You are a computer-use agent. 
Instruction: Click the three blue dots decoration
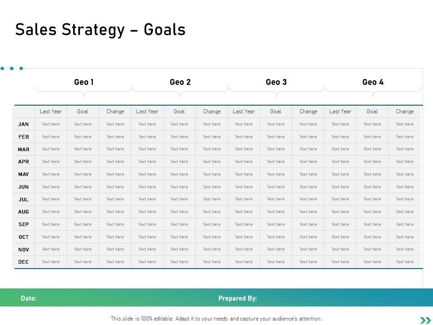(12, 69)
